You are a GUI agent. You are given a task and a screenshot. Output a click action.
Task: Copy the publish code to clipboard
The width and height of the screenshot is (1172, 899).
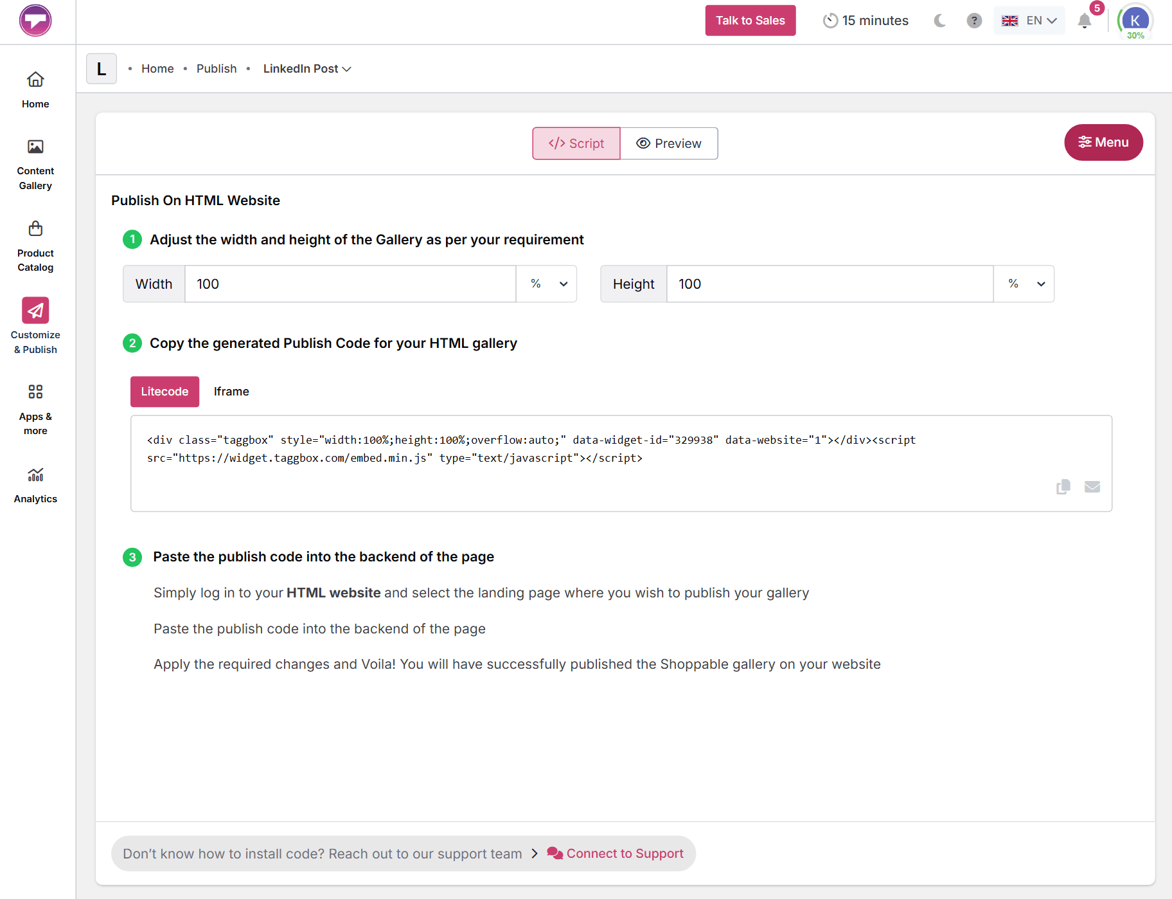(x=1063, y=487)
